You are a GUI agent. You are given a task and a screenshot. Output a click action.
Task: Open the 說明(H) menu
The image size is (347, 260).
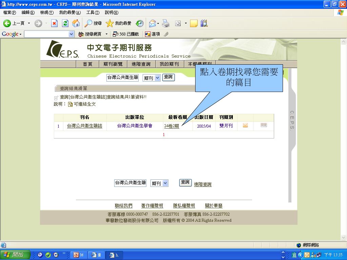coord(111,13)
